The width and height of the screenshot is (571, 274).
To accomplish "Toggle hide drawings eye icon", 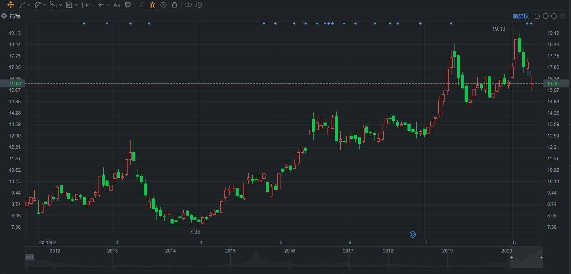I will click(163, 5).
